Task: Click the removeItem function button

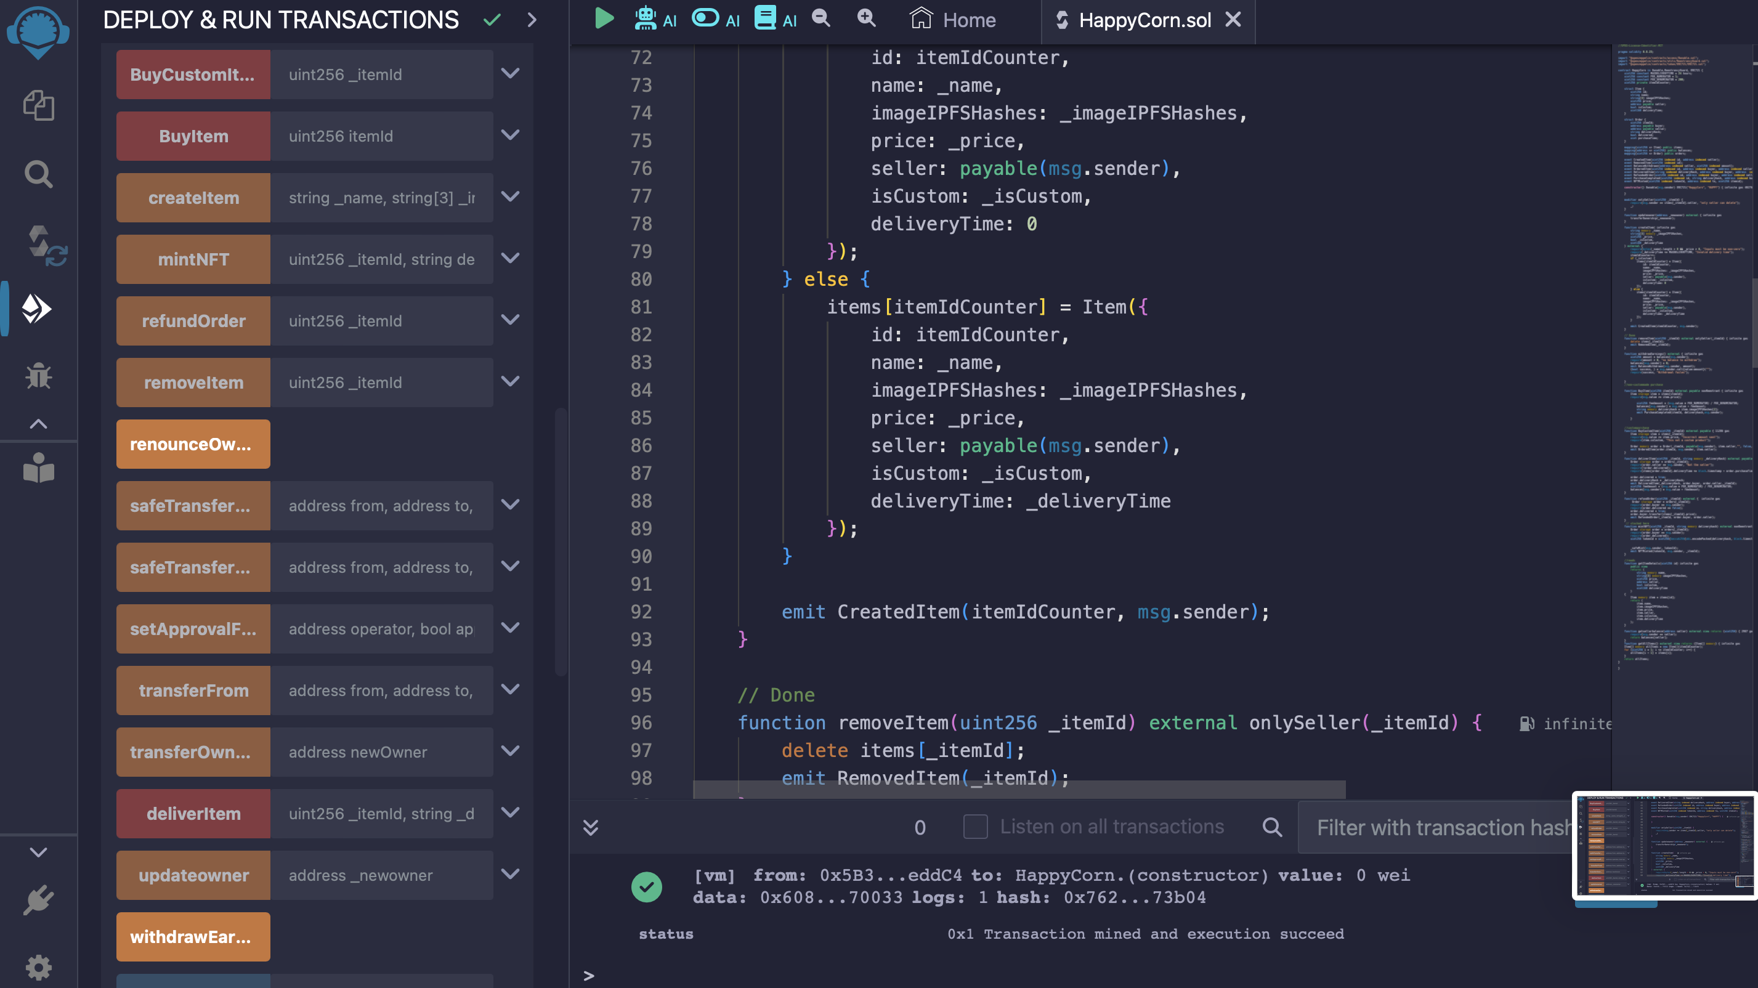Action: pyautogui.click(x=193, y=382)
